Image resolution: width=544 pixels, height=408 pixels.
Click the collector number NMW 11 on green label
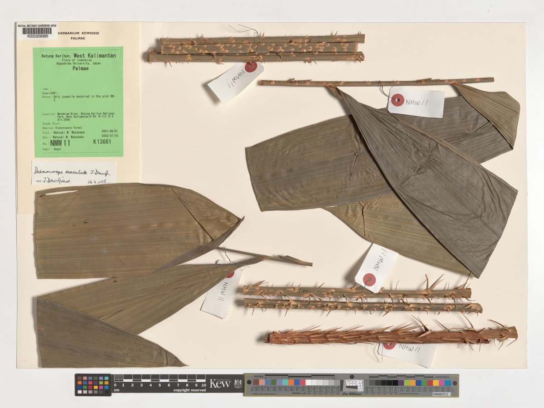[61, 143]
